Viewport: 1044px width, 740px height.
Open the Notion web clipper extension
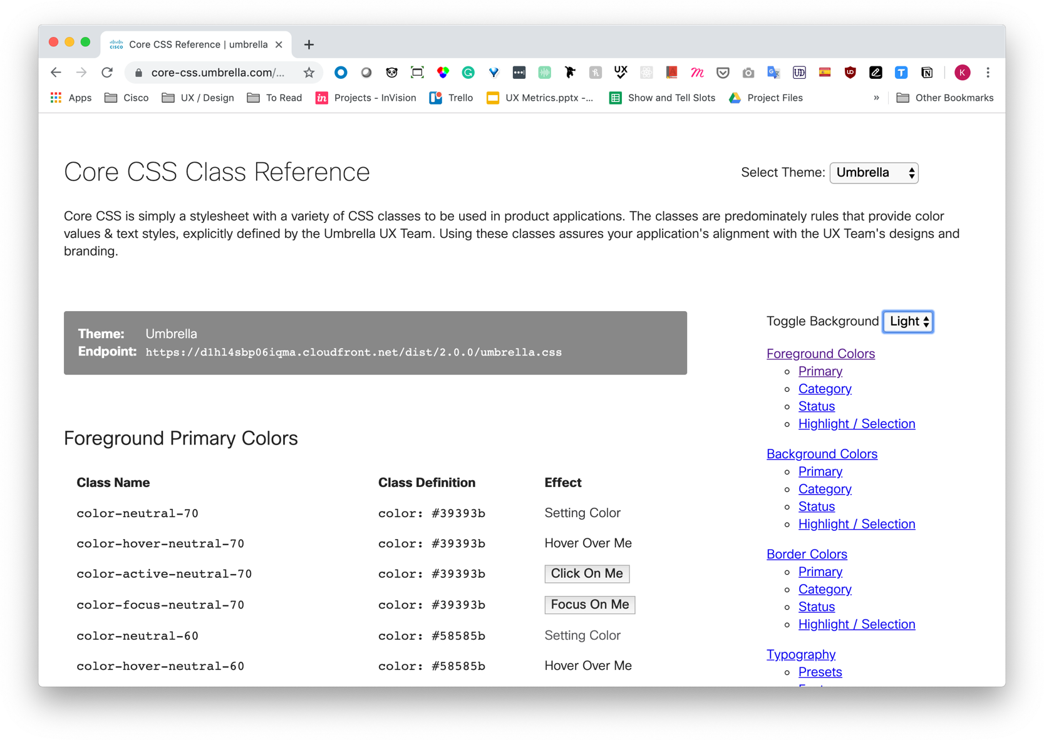coord(927,73)
